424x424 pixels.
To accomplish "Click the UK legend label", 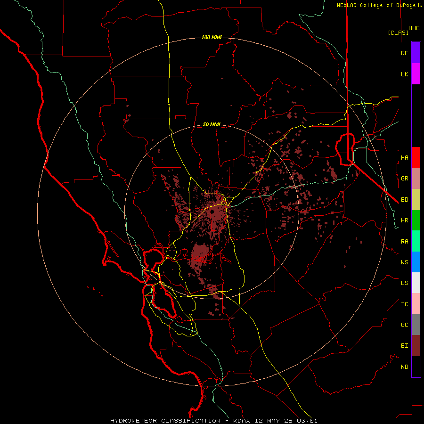I will pyautogui.click(x=404, y=74).
